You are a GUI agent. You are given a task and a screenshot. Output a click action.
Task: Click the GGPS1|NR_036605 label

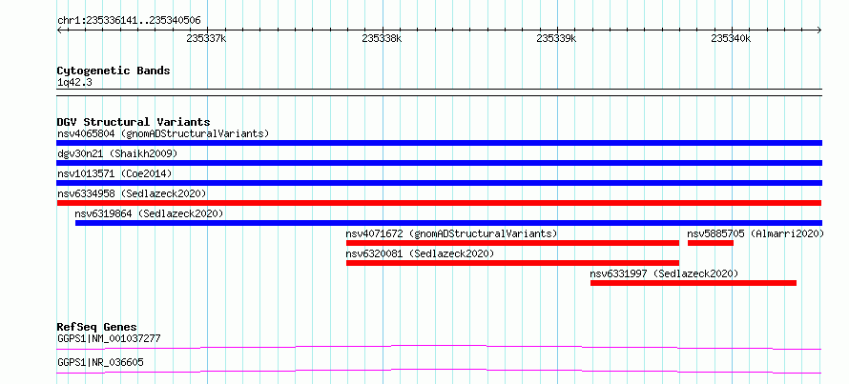100,363
